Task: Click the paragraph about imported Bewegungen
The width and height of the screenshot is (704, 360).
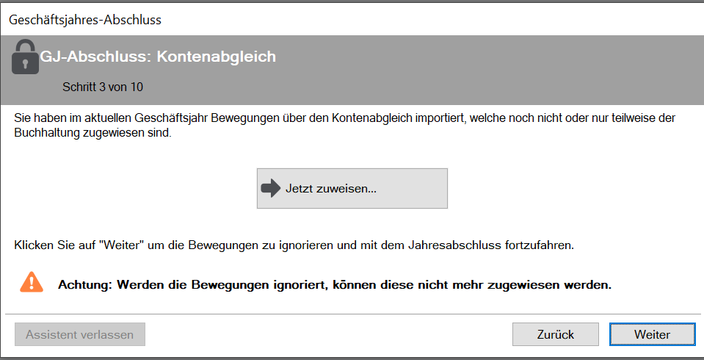Action: pos(345,126)
